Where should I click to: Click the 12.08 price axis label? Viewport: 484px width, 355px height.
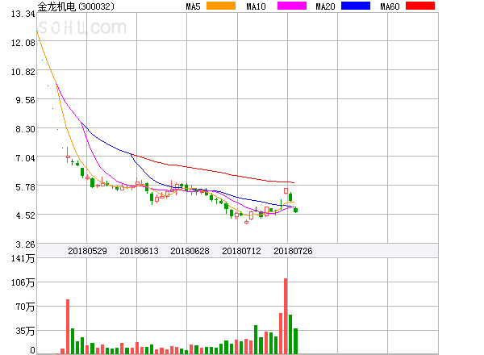tap(23, 43)
